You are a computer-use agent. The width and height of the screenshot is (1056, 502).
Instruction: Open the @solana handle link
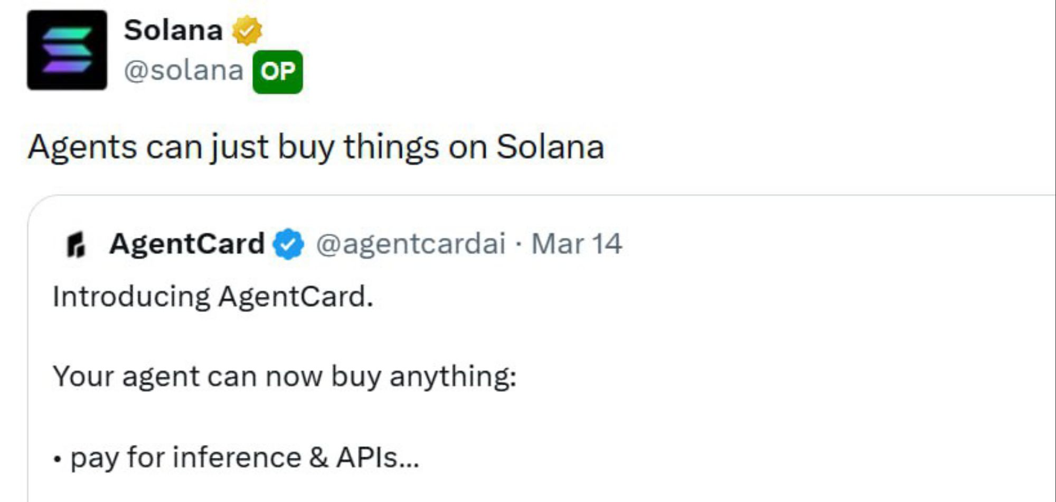[183, 71]
